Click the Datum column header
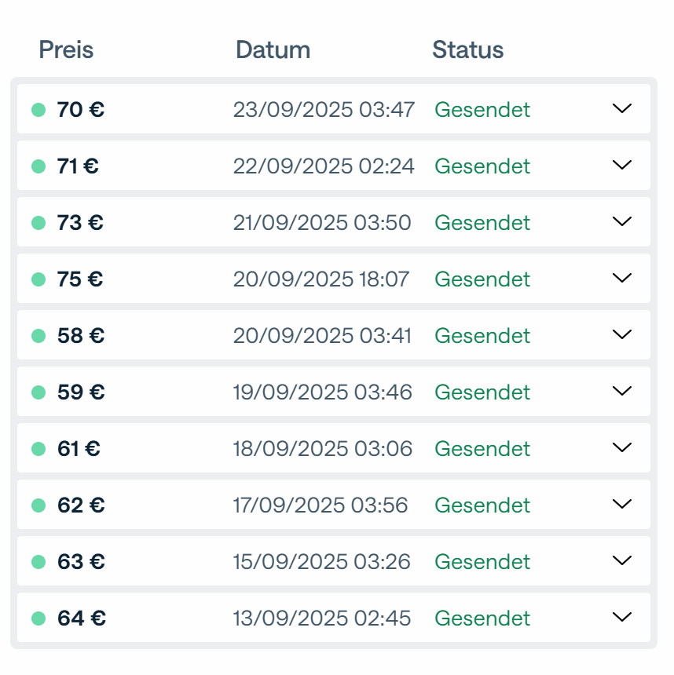 pos(273,50)
